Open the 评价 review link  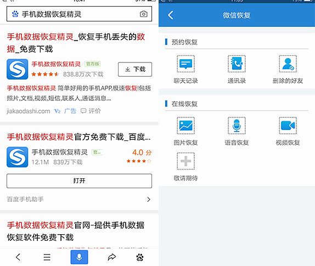91,111
